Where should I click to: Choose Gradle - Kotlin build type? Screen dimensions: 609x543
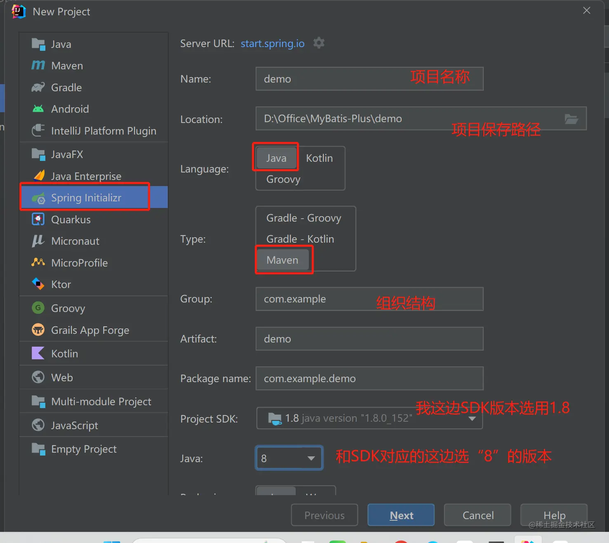click(300, 239)
